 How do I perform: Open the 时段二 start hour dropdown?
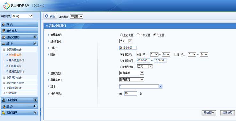(192, 54)
